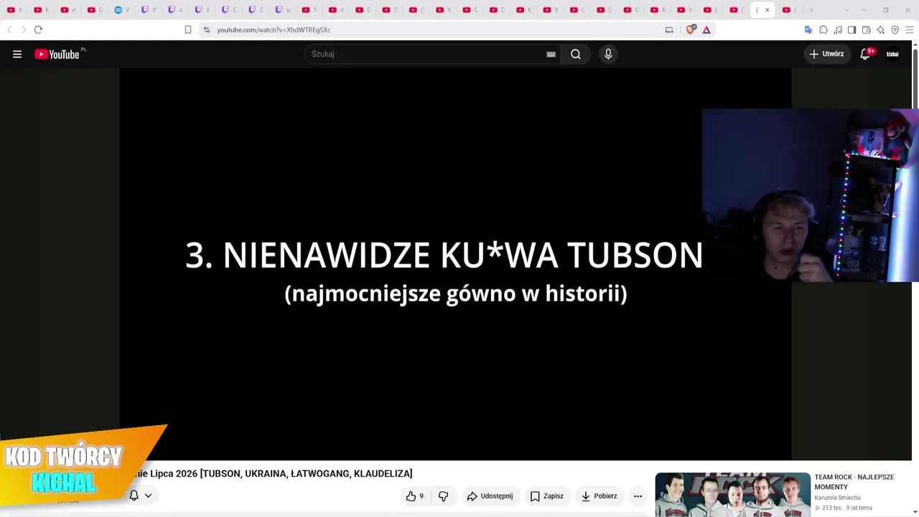Click the magnifier search button
Viewport: 919px width, 517px height.
(x=576, y=54)
